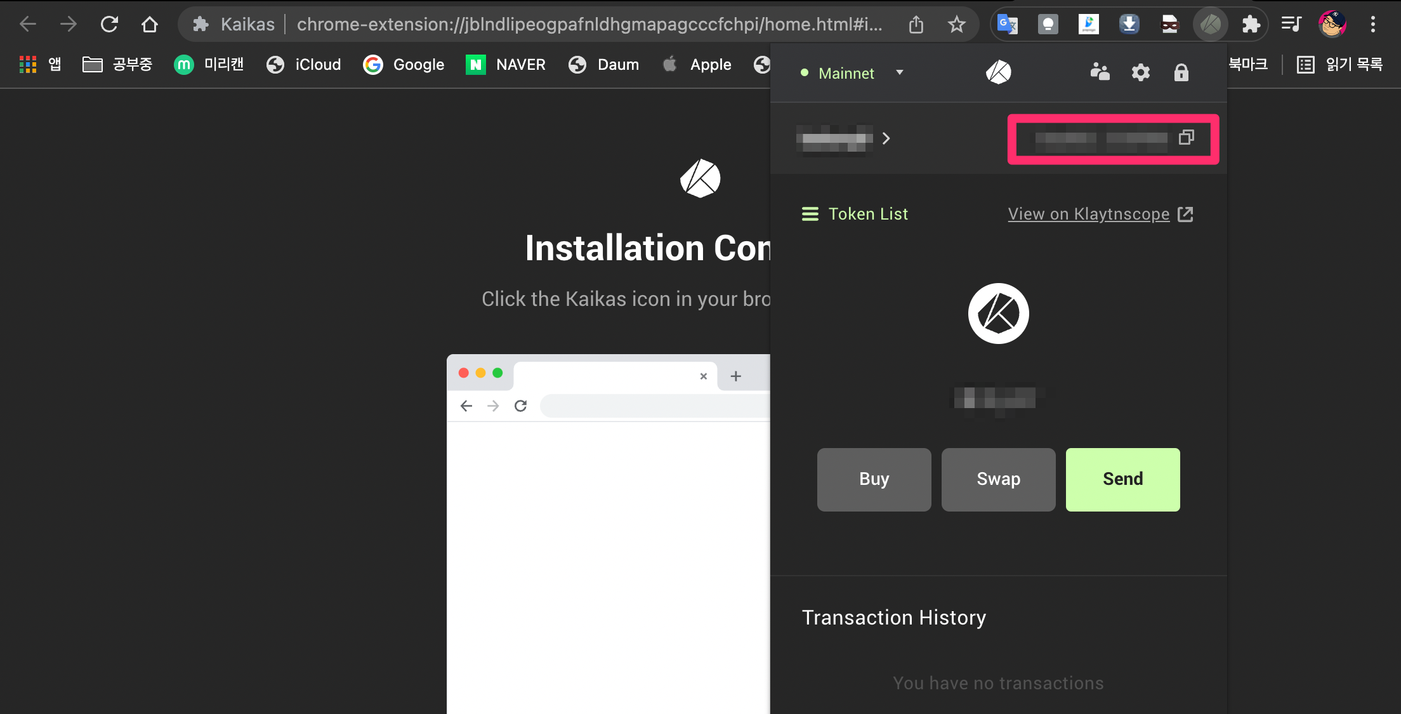Reload the page

click(109, 25)
